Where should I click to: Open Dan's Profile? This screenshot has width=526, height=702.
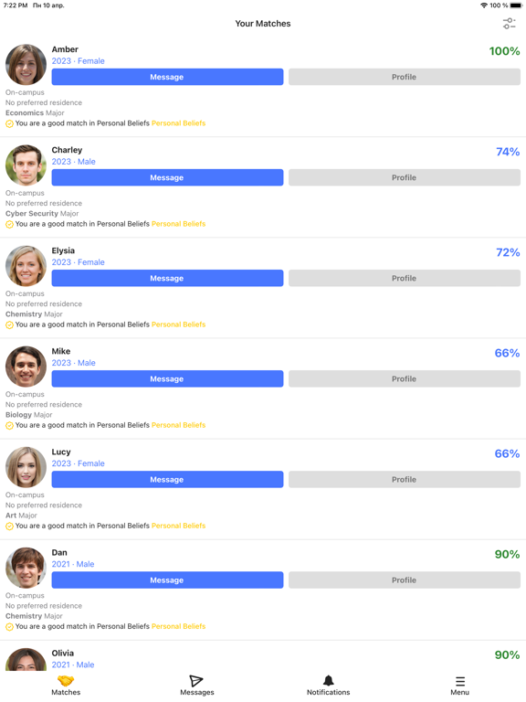point(405,580)
